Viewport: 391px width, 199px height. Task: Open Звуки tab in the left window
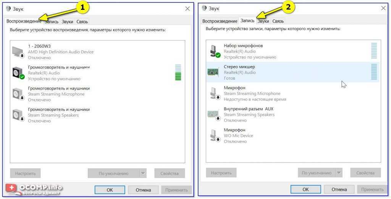67,22
